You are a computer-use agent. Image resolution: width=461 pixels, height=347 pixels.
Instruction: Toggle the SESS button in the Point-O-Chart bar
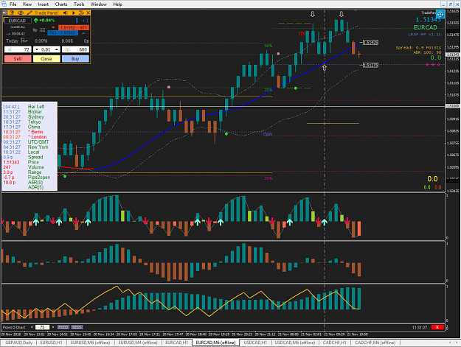point(77,327)
